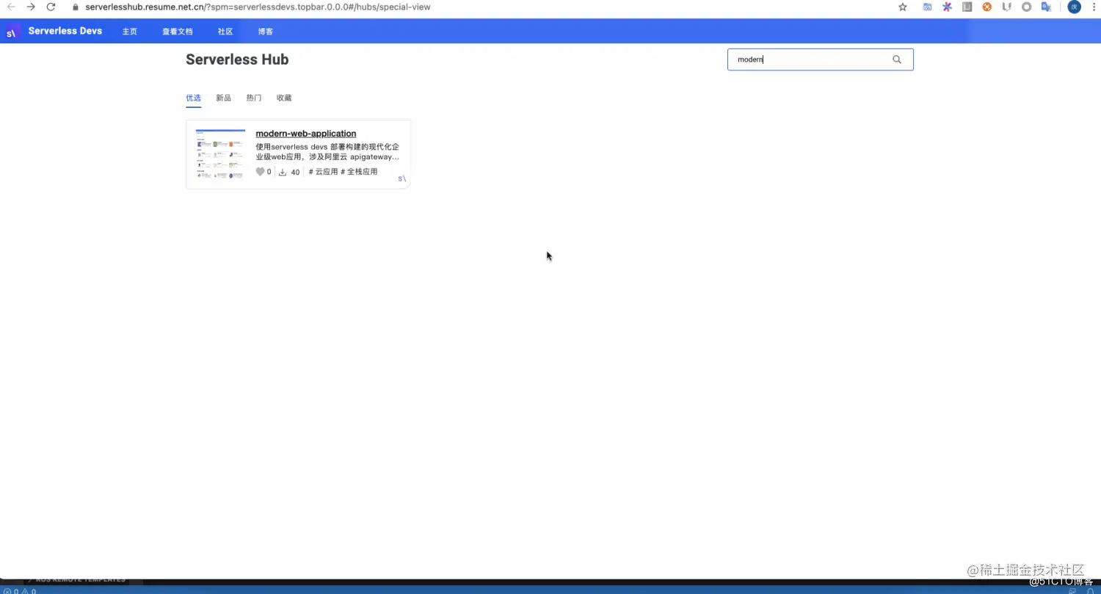This screenshot has height=594, width=1101.
Task: Reload the page with the refresh icon
Action: coord(51,7)
